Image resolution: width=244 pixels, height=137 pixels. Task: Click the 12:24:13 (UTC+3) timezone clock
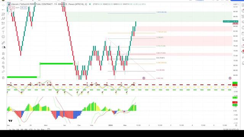pos(231,129)
